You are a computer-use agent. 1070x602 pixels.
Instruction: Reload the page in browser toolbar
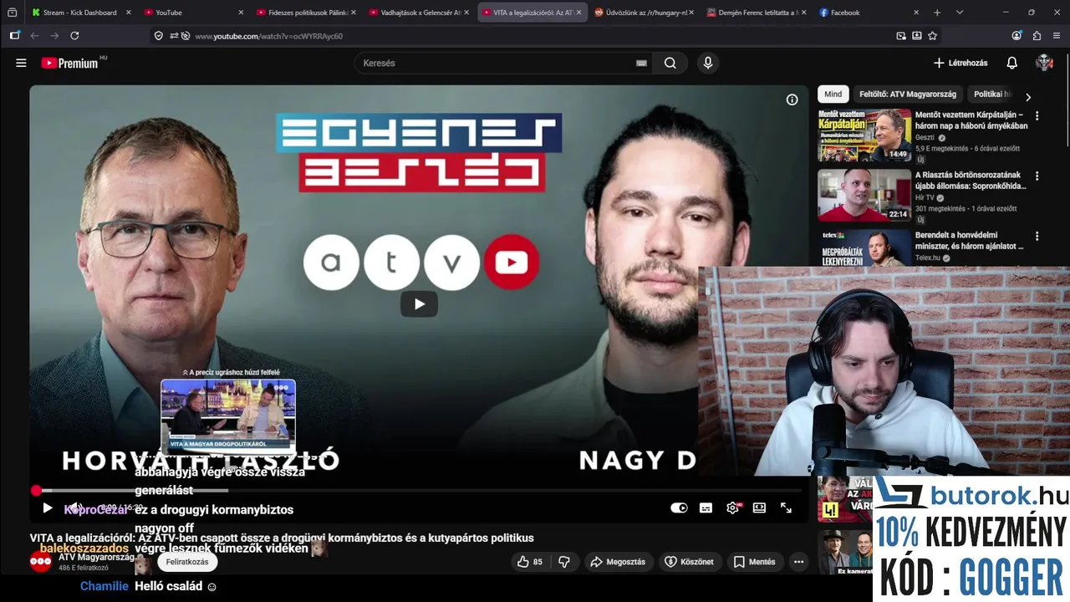pos(74,36)
